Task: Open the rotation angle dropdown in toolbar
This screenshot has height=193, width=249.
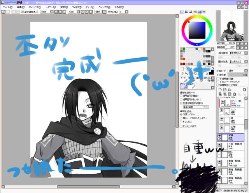Action: (x=78, y=12)
